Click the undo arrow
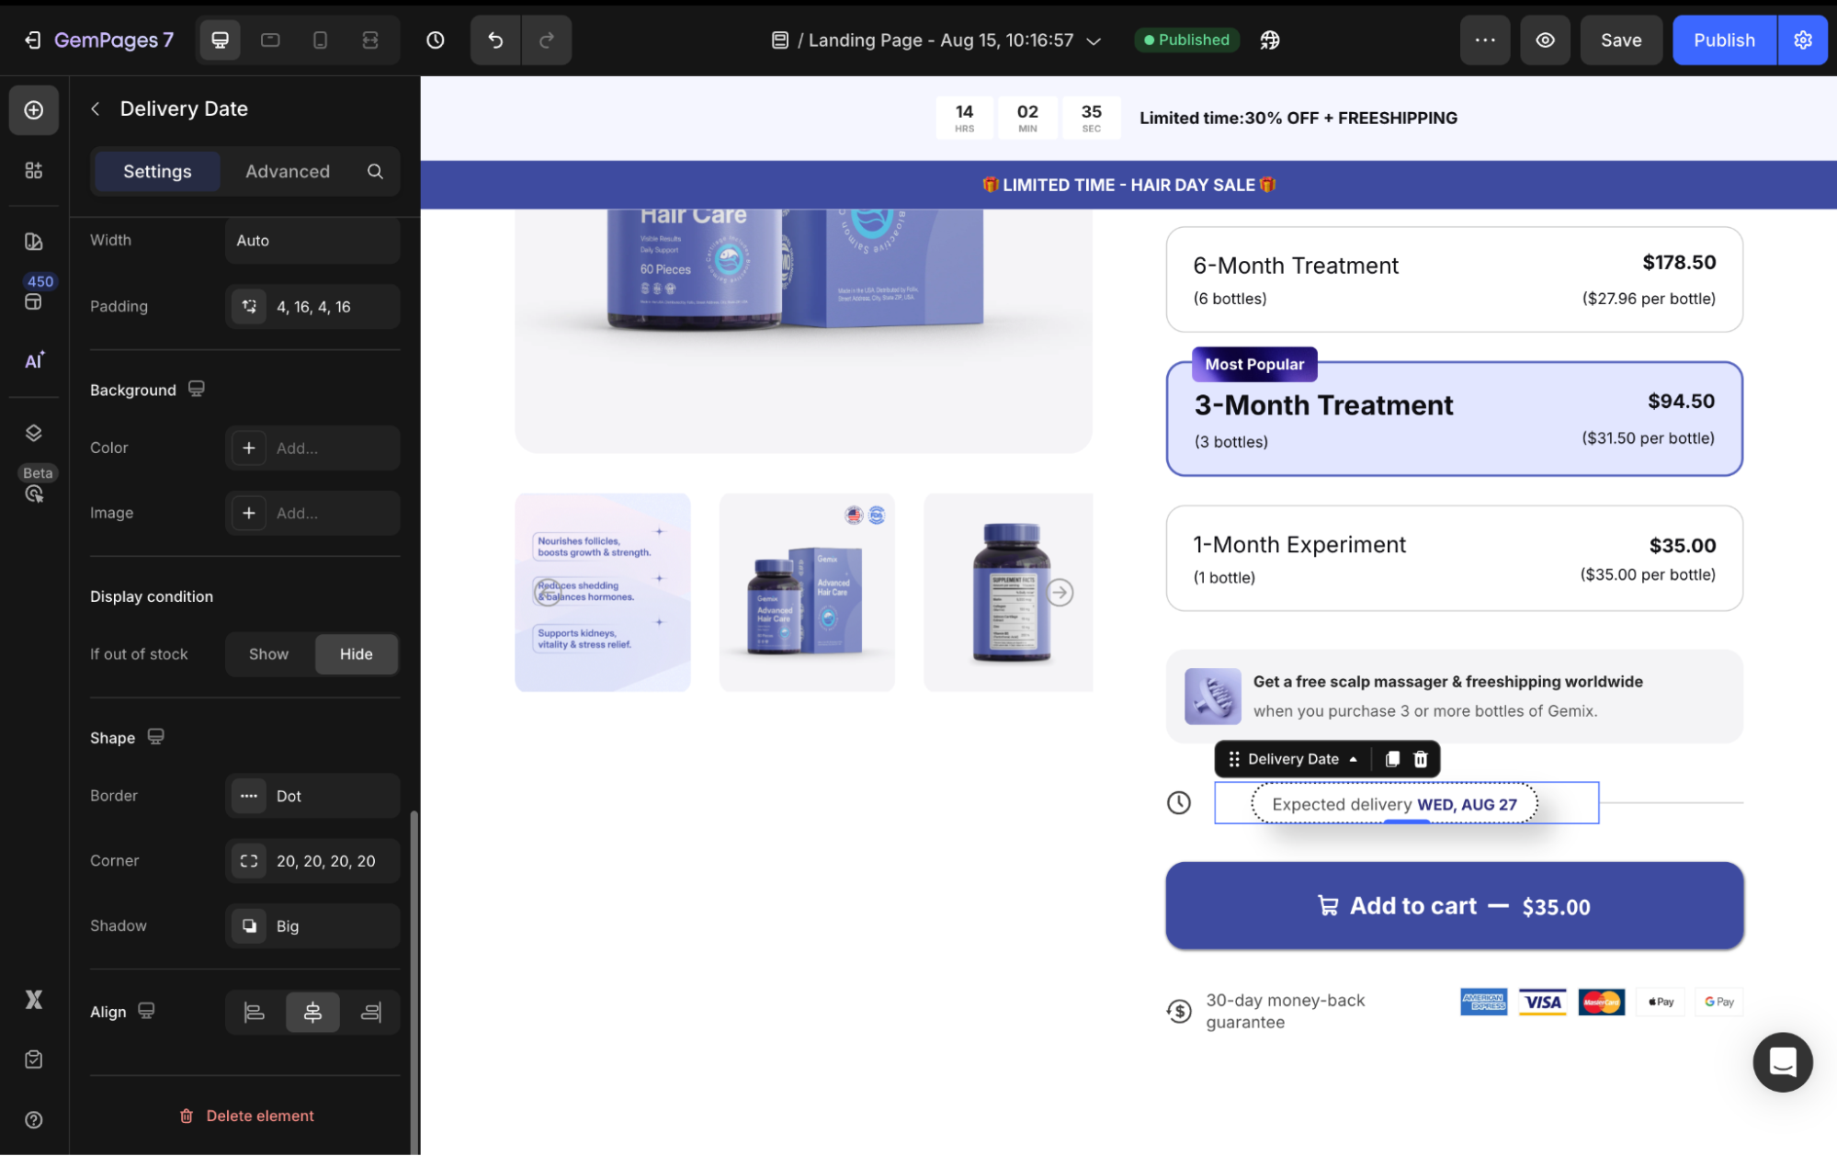The width and height of the screenshot is (1837, 1156). pyautogui.click(x=495, y=40)
